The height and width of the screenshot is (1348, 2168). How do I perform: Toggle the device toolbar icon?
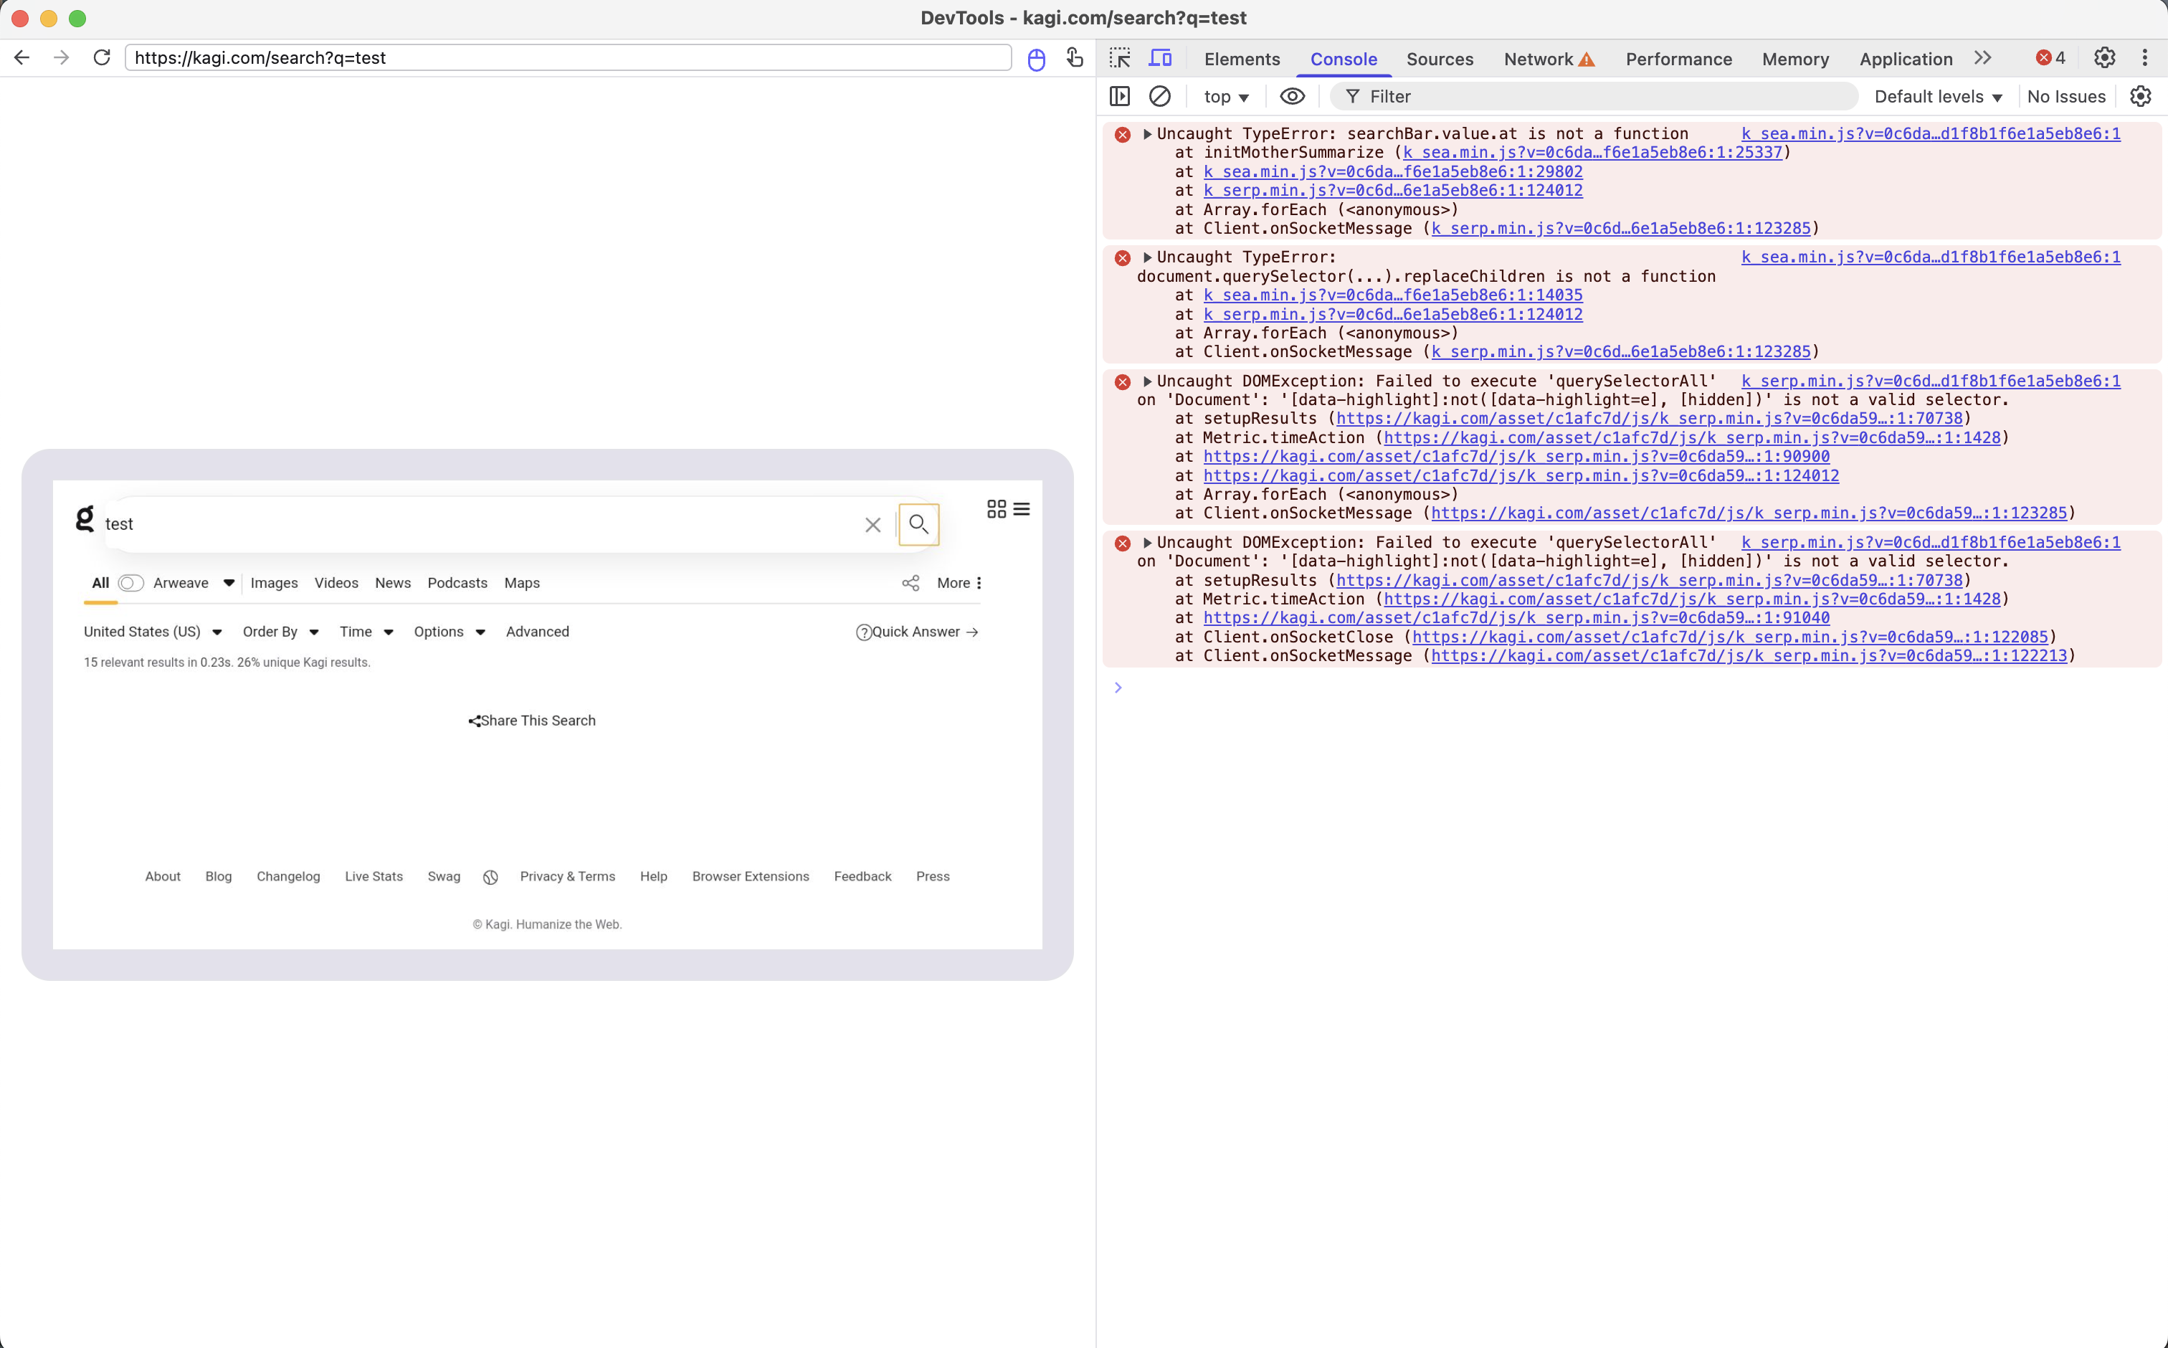click(1160, 59)
